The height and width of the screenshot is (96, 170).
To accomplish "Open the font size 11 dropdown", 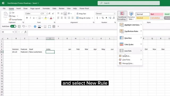I will pyautogui.click(x=47, y=14).
